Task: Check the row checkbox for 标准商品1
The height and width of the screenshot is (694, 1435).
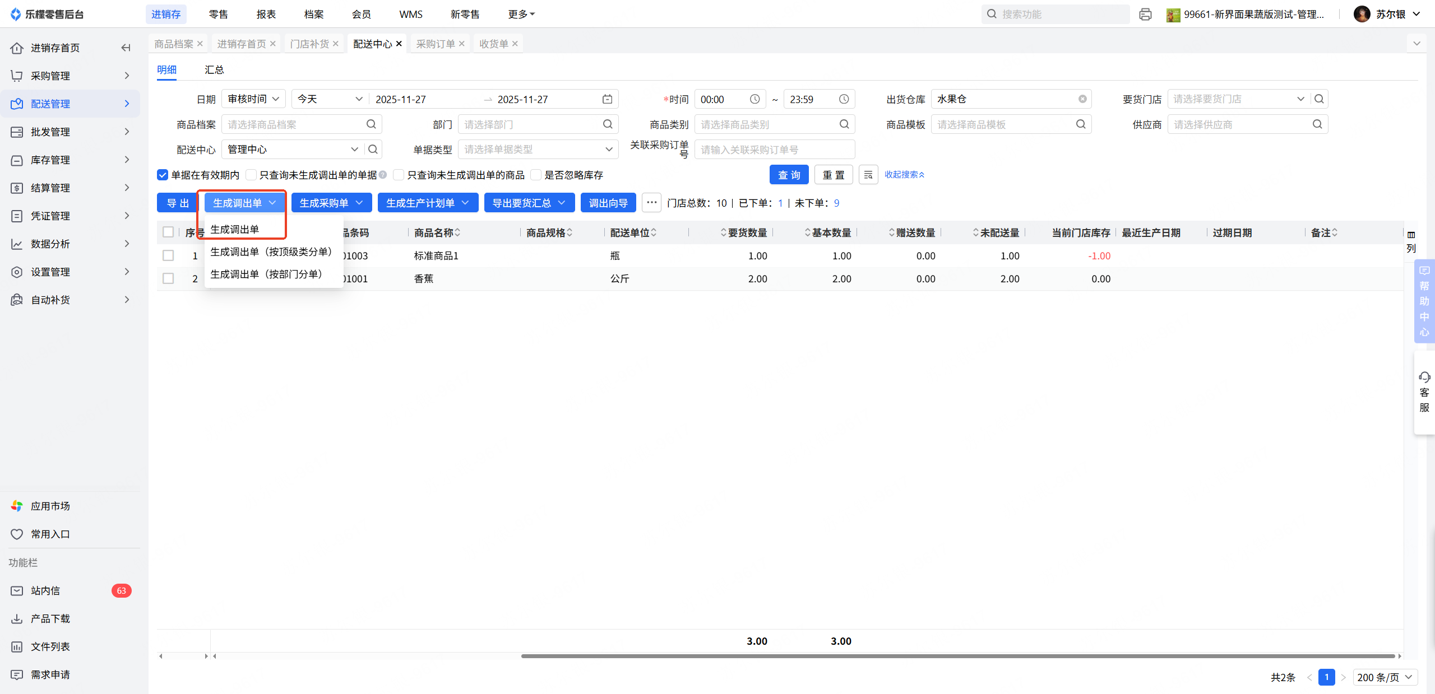Action: tap(168, 256)
